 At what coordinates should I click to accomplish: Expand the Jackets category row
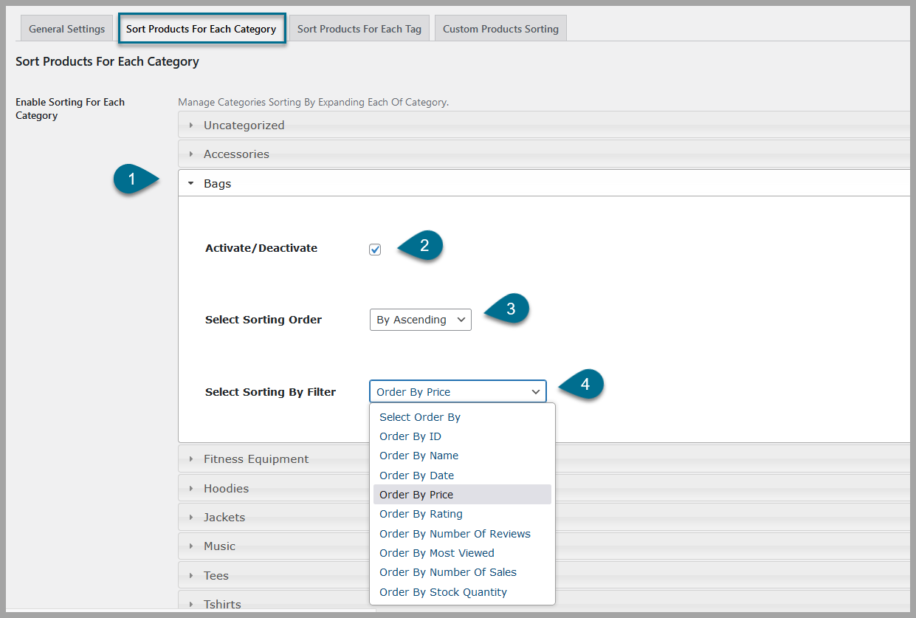click(x=224, y=518)
